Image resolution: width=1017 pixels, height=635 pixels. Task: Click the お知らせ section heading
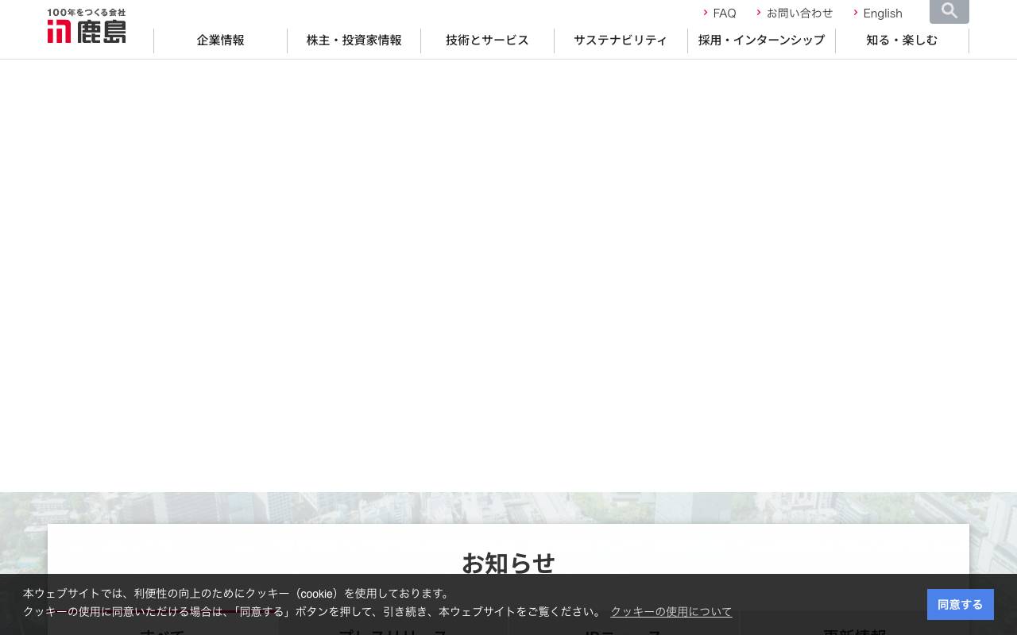pos(508,564)
